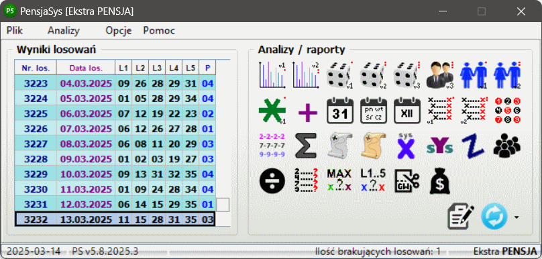
Task: Open the MAX x?x analysis
Action: point(339,180)
